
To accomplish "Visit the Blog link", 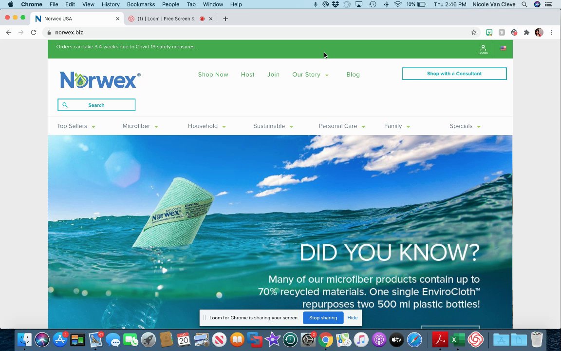I will (353, 75).
